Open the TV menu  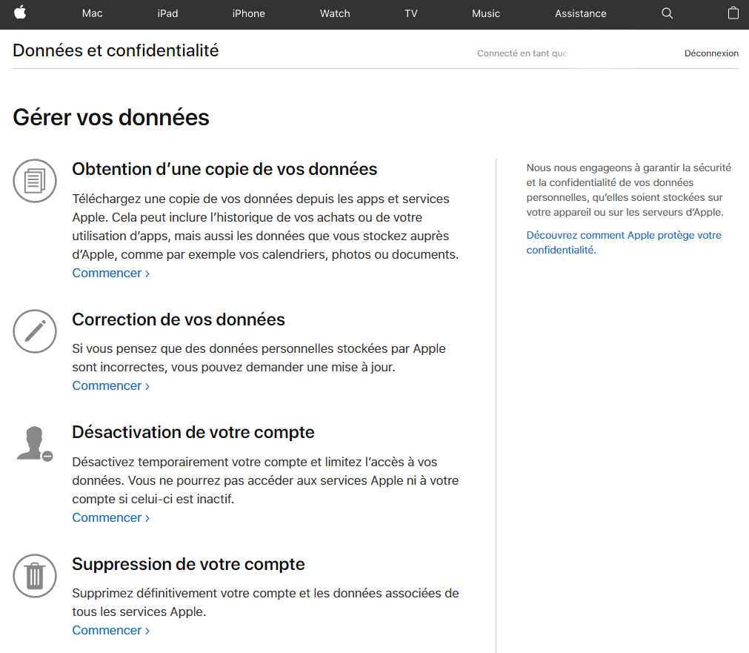tap(411, 13)
